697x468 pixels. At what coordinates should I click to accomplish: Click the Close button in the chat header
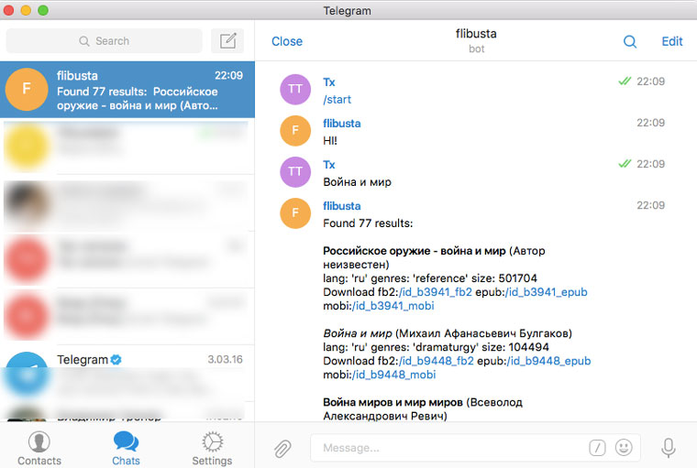pos(287,41)
